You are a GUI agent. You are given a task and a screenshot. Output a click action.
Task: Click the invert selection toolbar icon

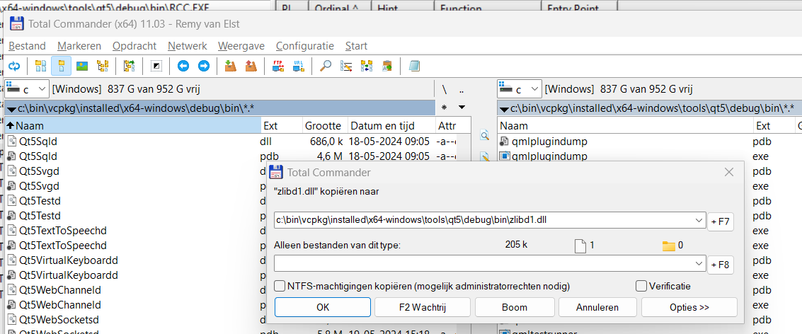coord(157,66)
